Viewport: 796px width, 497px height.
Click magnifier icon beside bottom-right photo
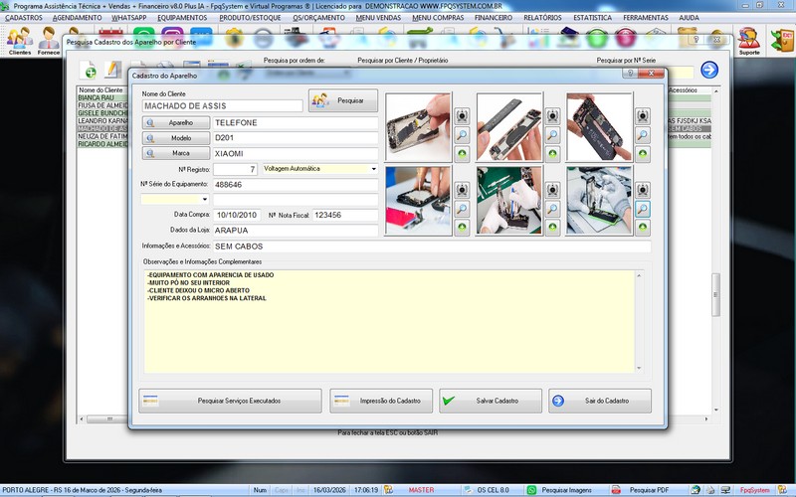pos(643,209)
